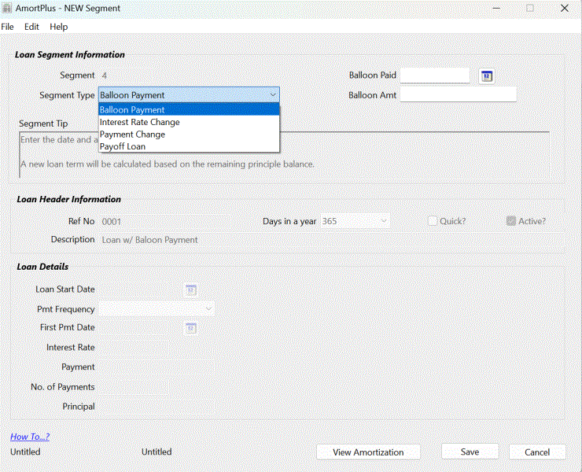Viewport: 582px width, 472px height.
Task: Open the How To...? help link
Action: tap(30, 437)
